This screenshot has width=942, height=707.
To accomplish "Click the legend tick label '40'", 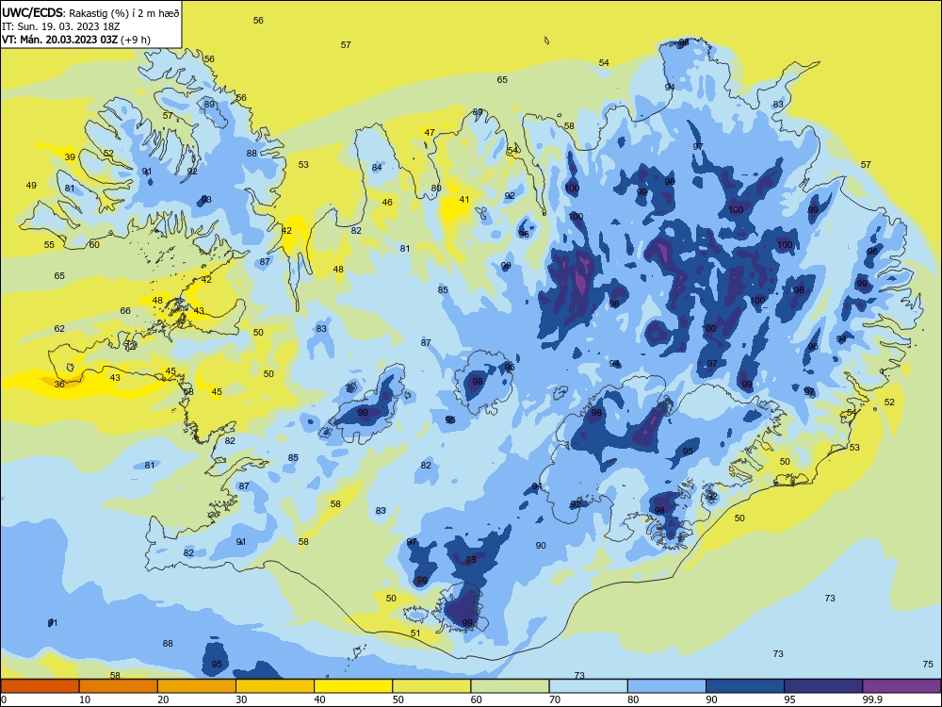I will point(319,699).
